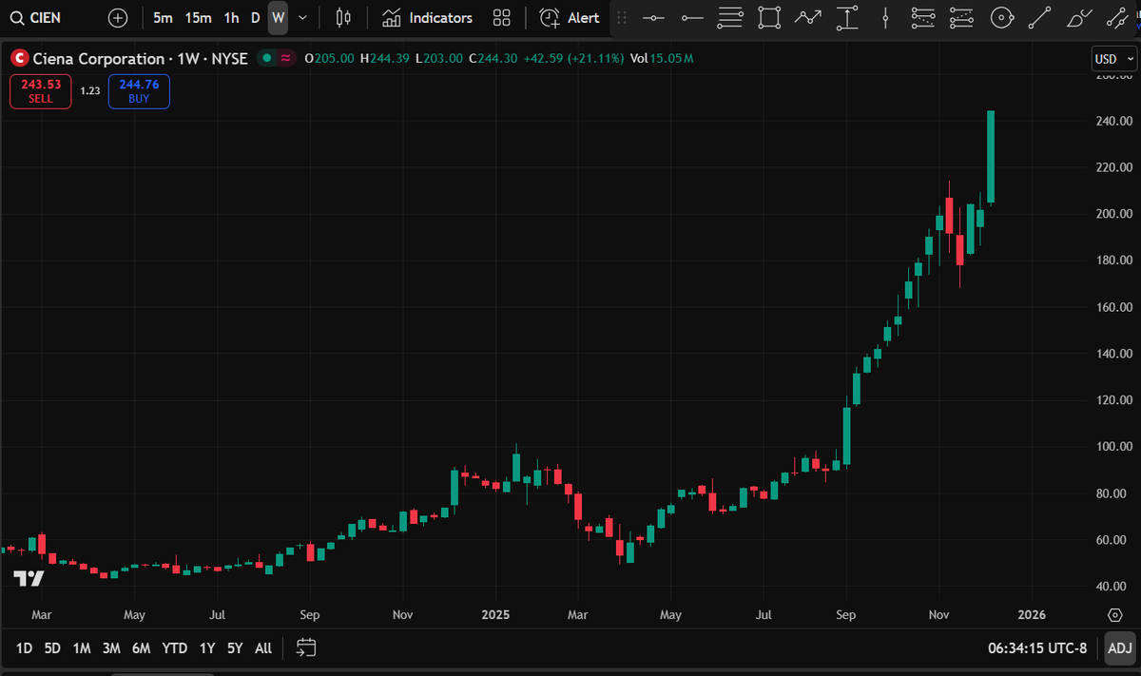This screenshot has height=676, width=1141.
Task: Set date range to 1Y
Action: point(206,648)
